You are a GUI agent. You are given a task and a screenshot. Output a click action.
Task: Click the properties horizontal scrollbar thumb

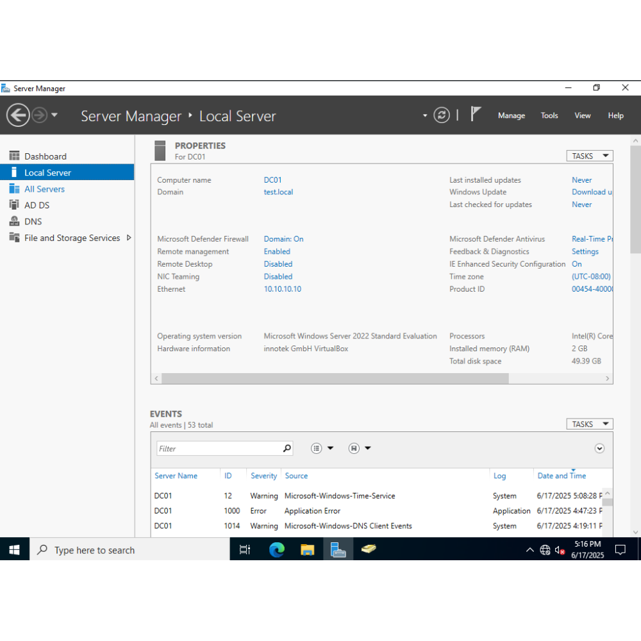pos(335,379)
